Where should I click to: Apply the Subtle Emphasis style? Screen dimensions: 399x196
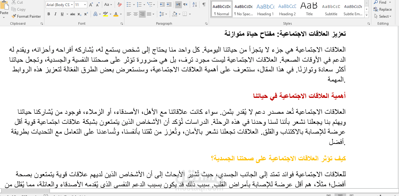pyautogui.click(x=353, y=9)
